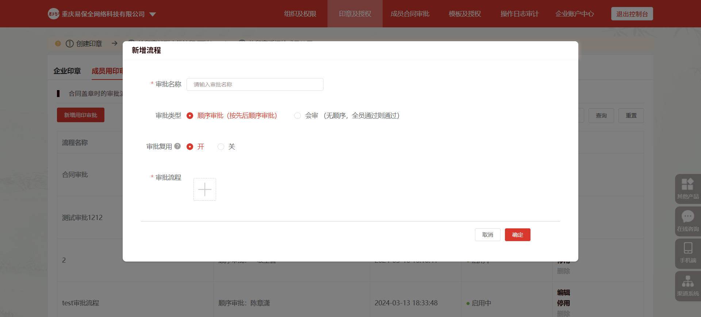701x317 pixels.
Task: Open 组织及权限 menu
Action: (300, 14)
